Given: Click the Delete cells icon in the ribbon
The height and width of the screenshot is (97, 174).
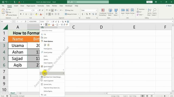Looking at the screenshot, I should click(x=128, y=10).
